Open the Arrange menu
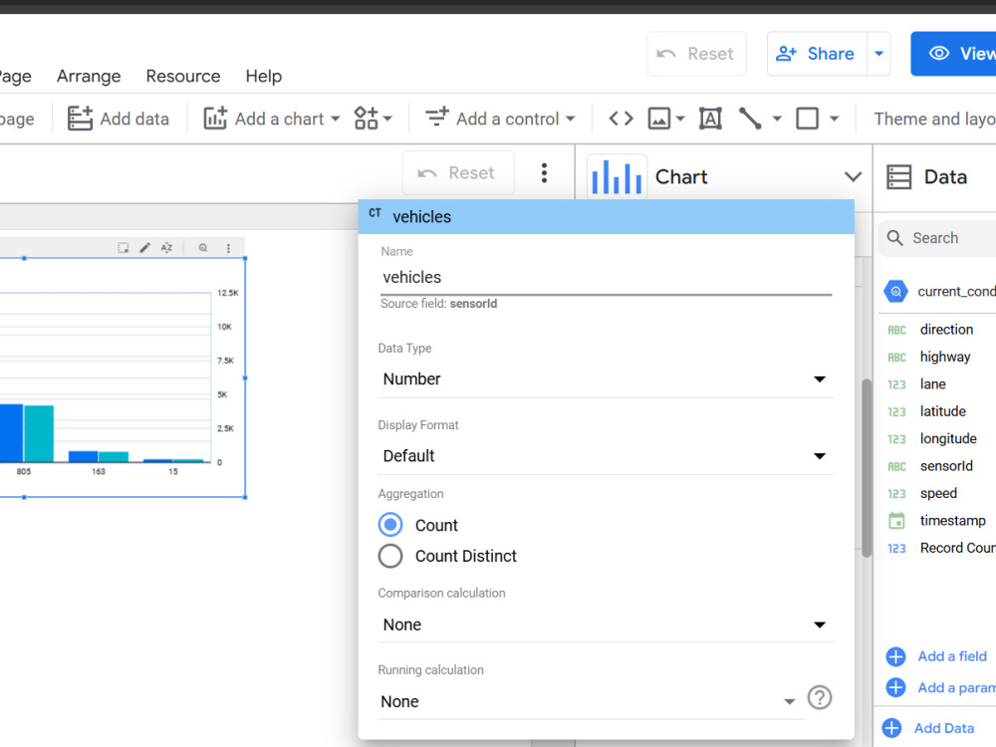996x747 pixels. [88, 76]
